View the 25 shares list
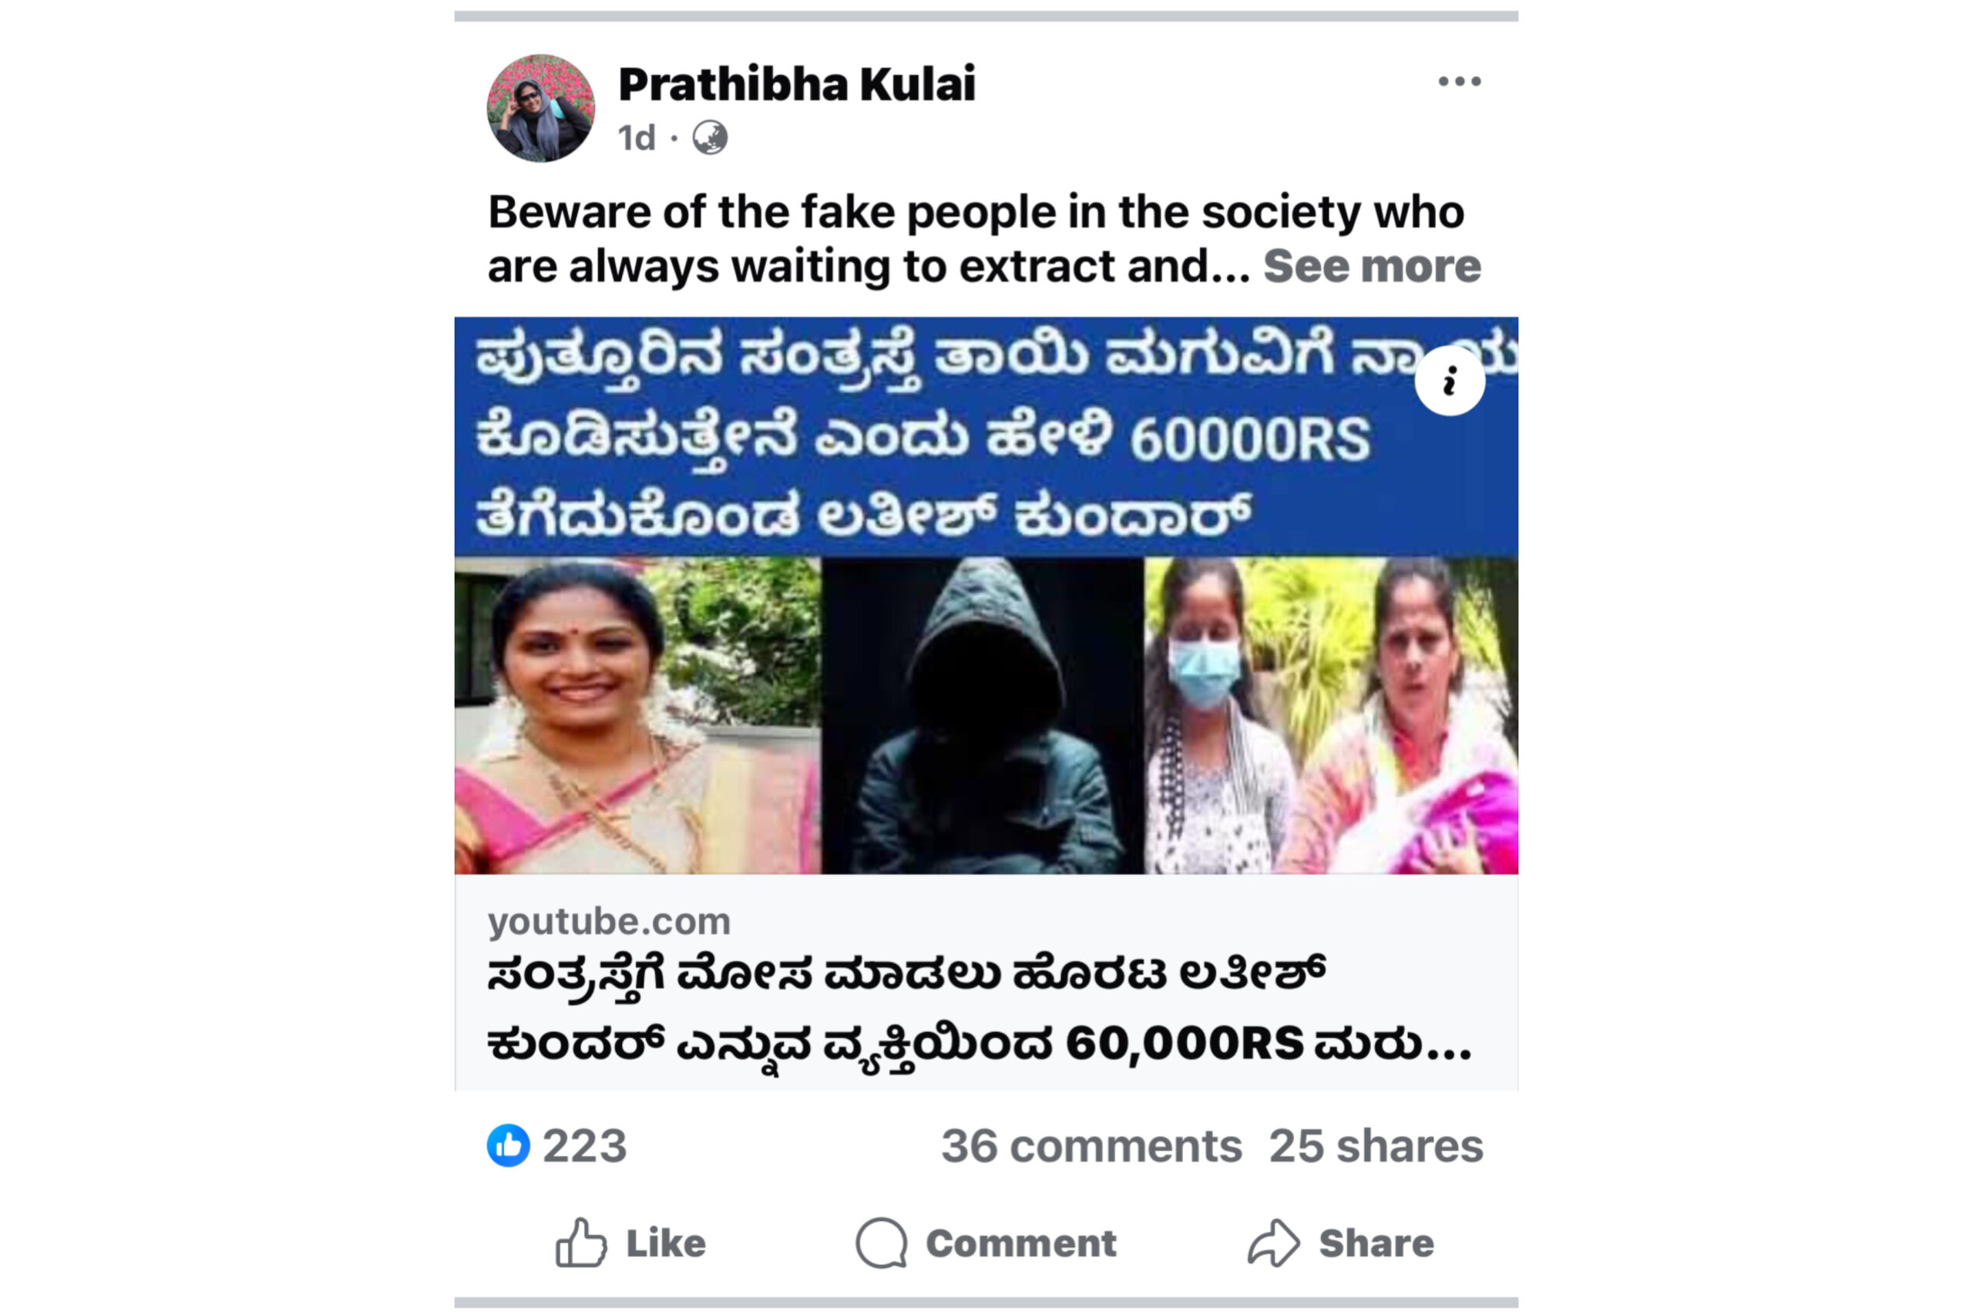 pos(1375,1145)
